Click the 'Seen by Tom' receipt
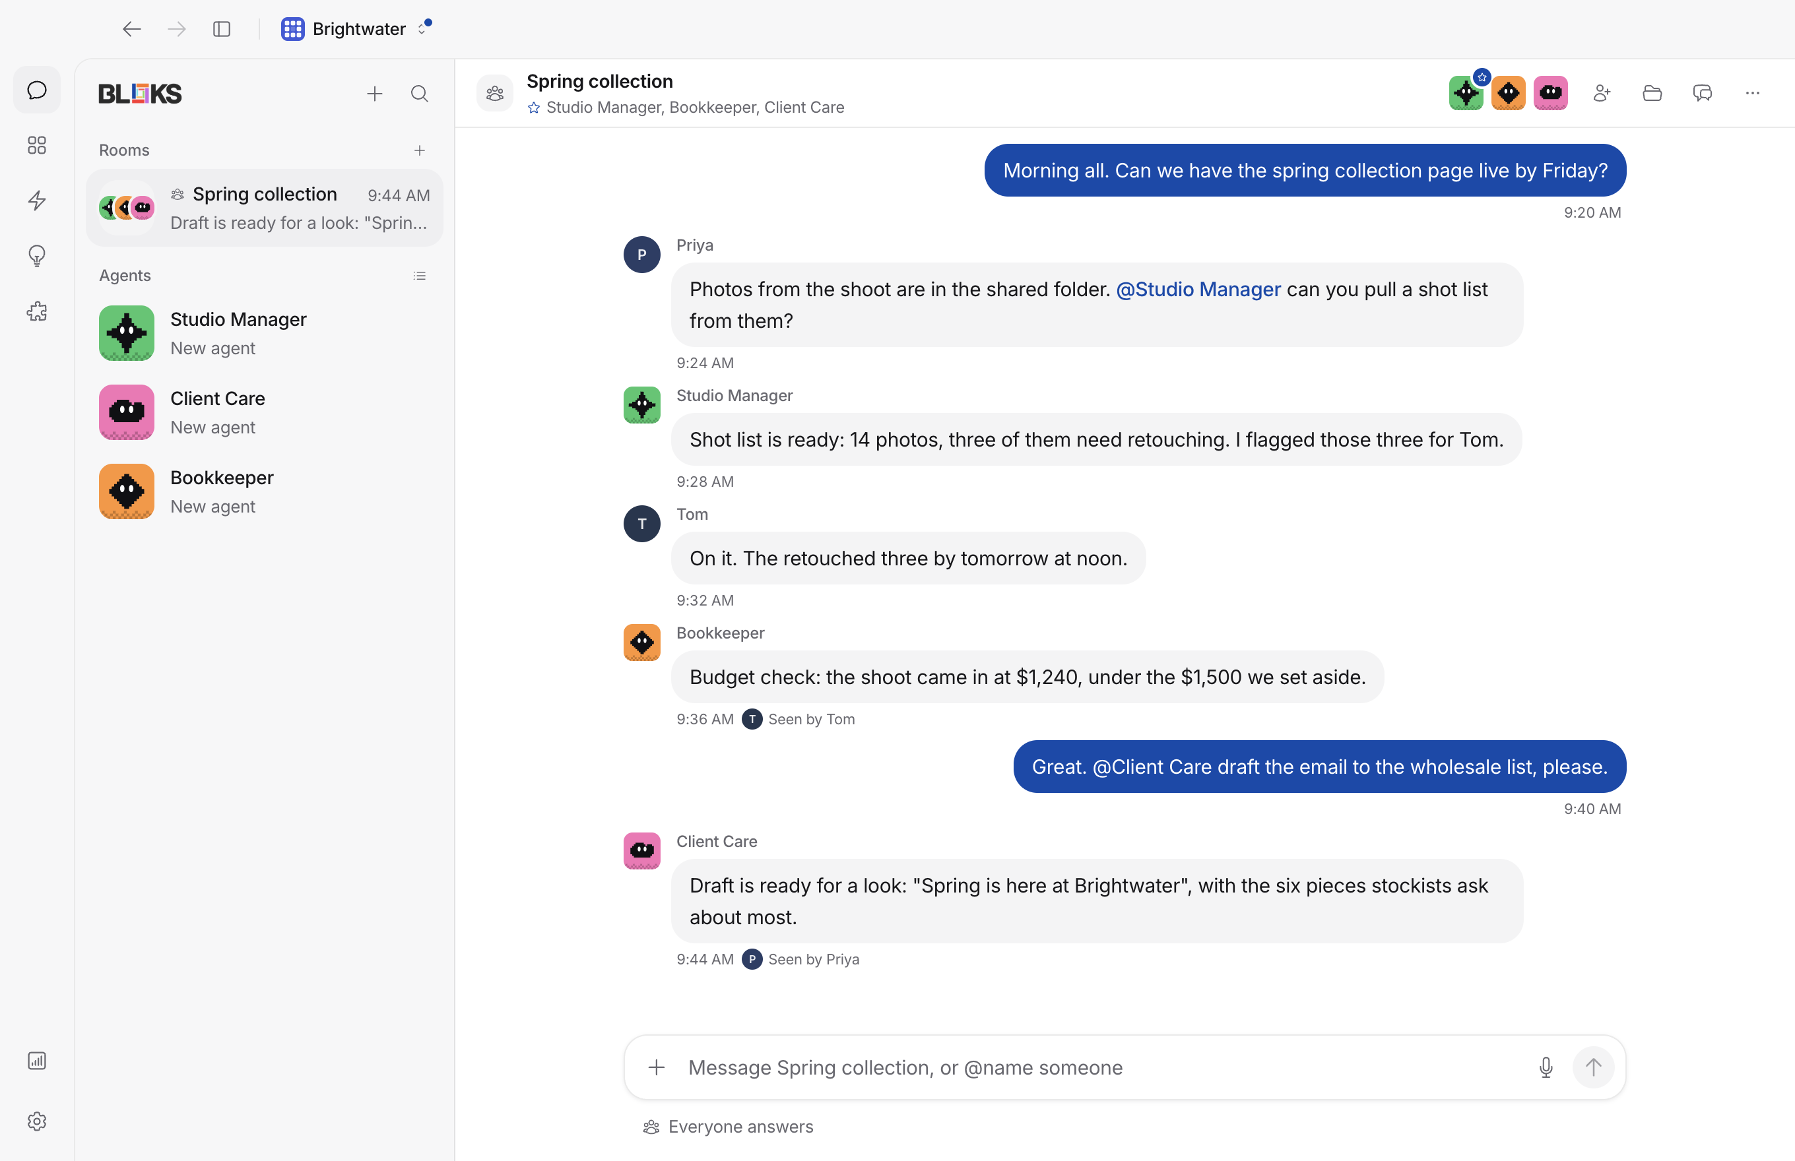1795x1161 pixels. click(x=799, y=719)
